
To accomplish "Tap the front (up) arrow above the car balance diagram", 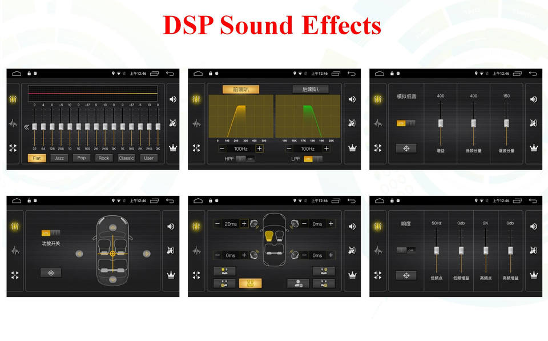I will click(x=112, y=228).
